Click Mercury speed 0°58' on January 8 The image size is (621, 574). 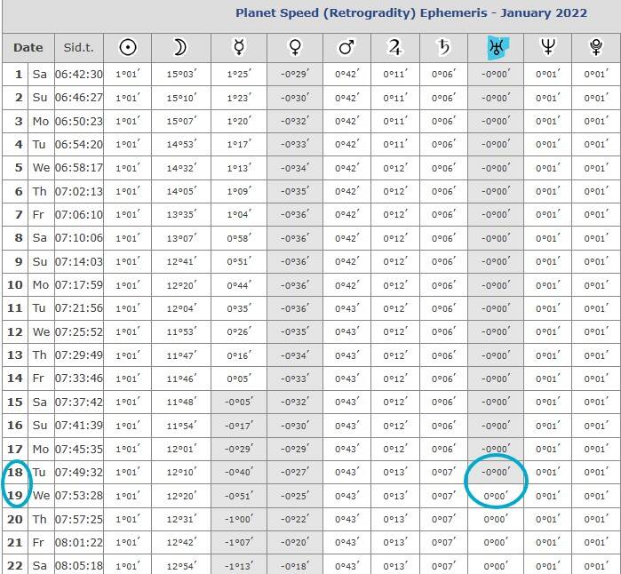point(239,238)
